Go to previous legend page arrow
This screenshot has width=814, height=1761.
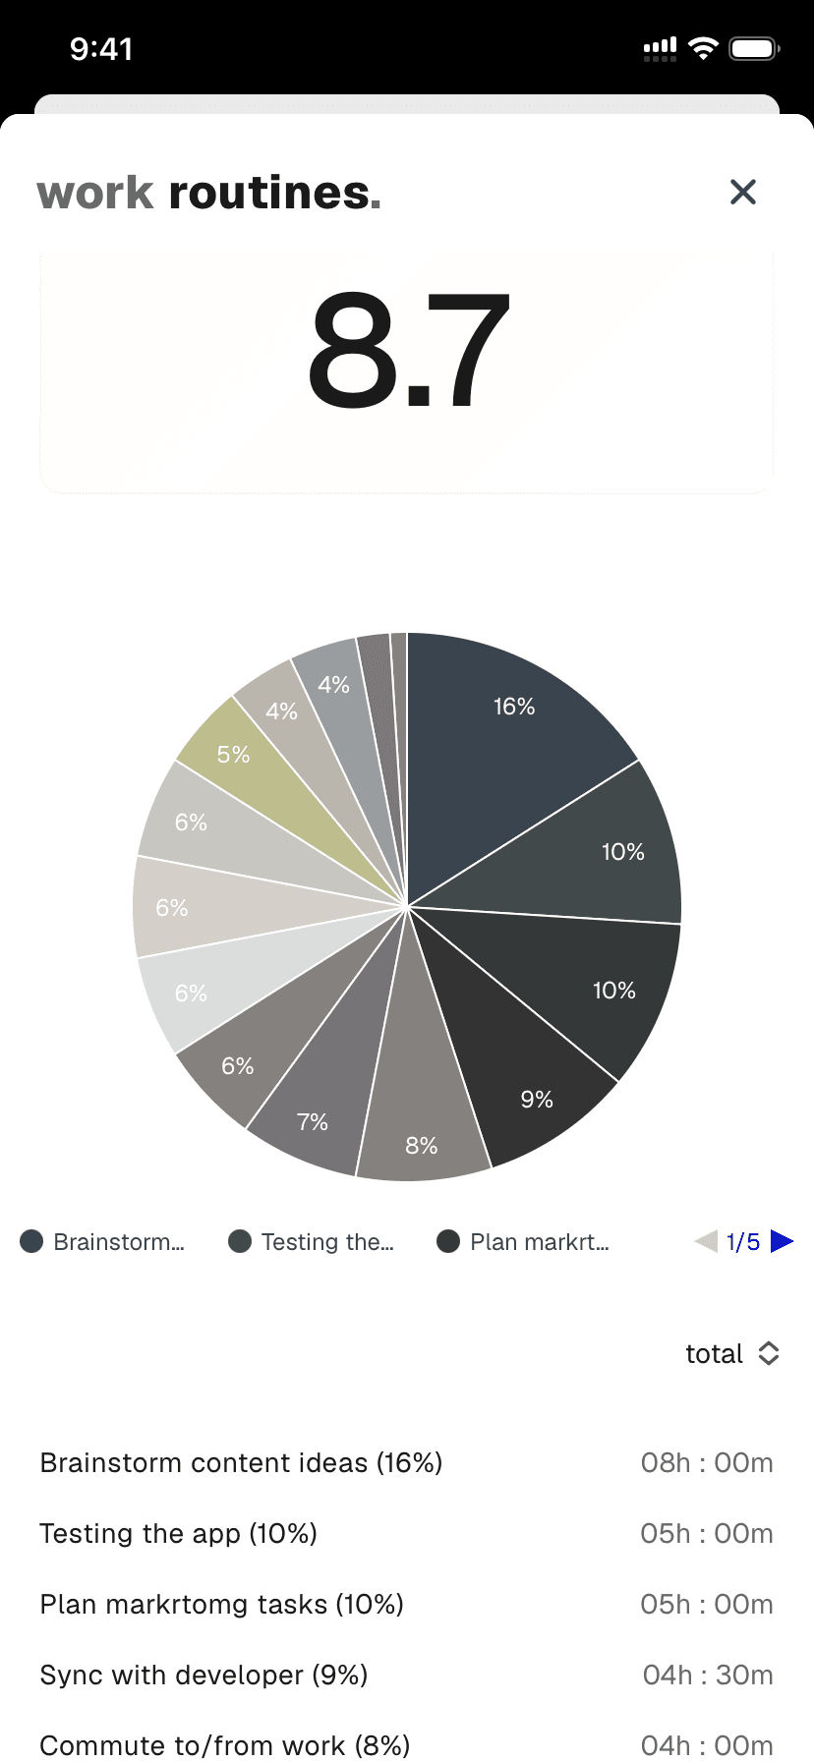(706, 1241)
